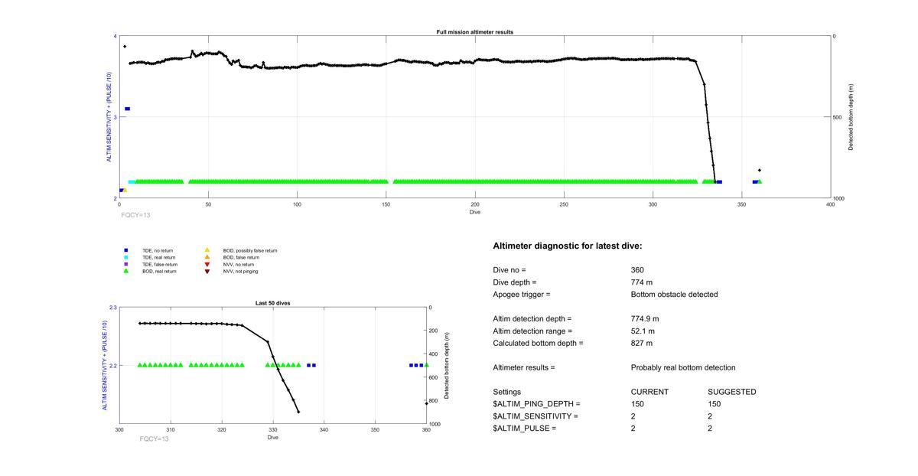Click the 'Last 50 dives' plot title
Viewport: 918px width, 476px height.
click(272, 303)
